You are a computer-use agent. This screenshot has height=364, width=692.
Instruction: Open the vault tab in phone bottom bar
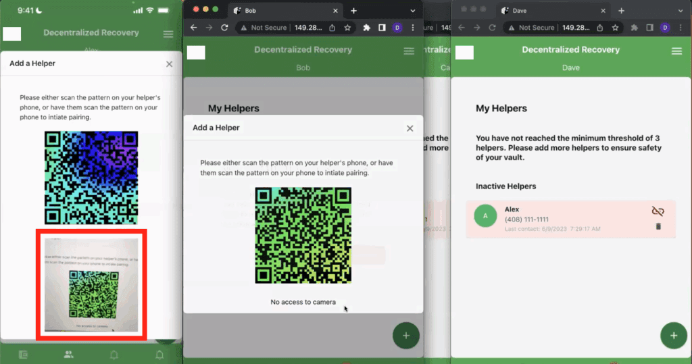[23, 355]
